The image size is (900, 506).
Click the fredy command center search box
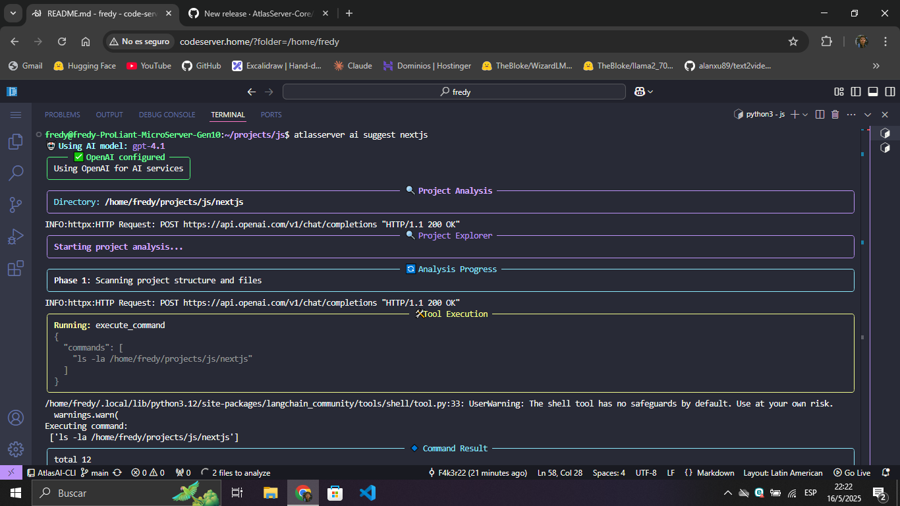coord(454,92)
